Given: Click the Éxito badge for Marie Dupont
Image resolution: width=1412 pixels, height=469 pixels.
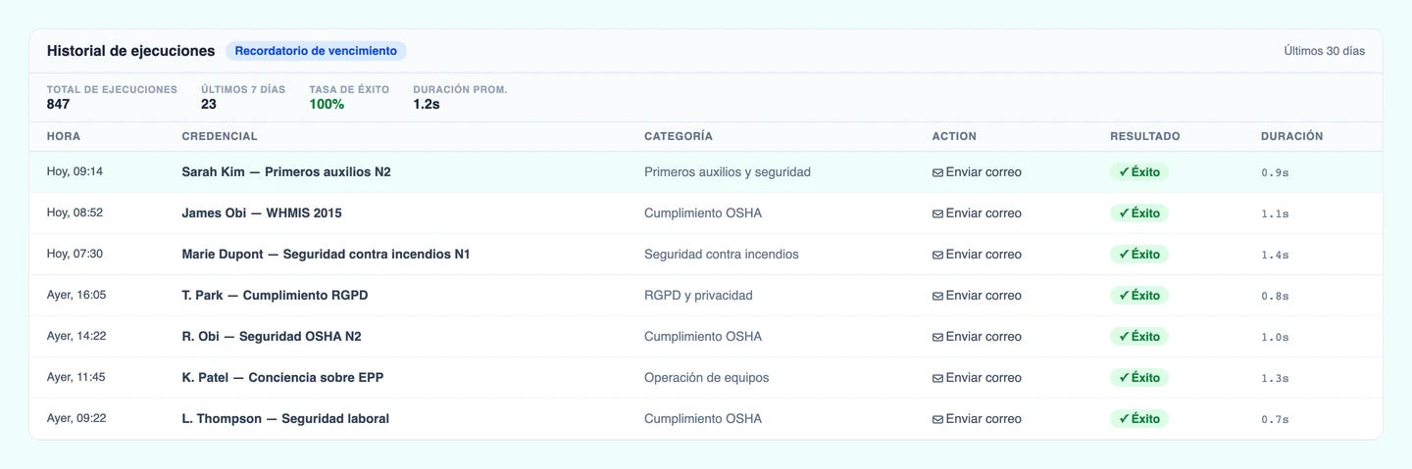Looking at the screenshot, I should click(x=1139, y=254).
